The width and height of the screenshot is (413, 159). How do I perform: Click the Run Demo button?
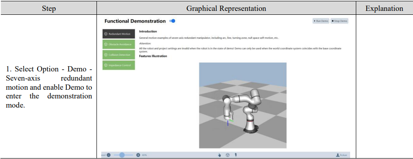(321, 21)
